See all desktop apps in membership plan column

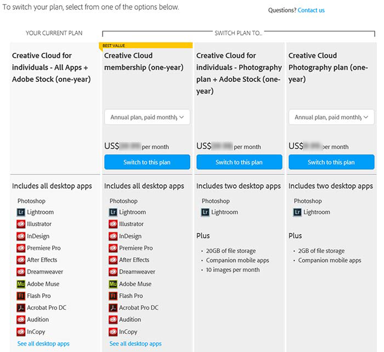tap(135, 344)
